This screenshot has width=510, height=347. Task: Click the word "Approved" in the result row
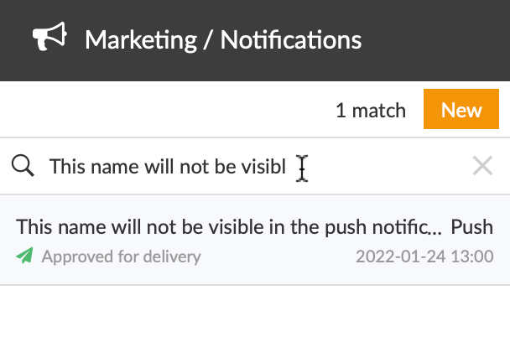click(x=73, y=256)
